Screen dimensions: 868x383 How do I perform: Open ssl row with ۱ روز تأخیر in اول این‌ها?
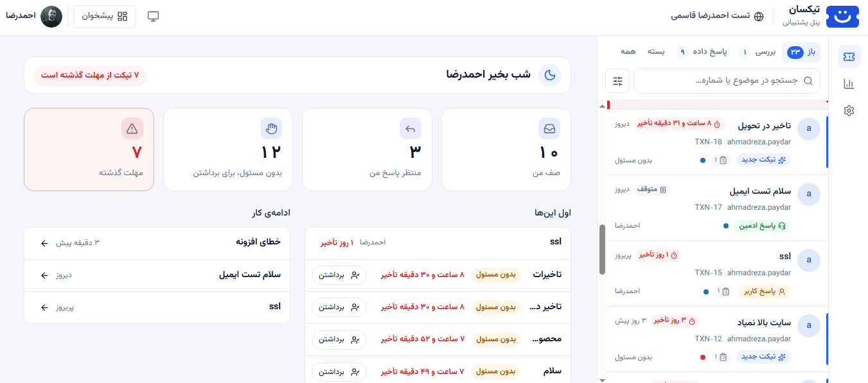pos(438,243)
